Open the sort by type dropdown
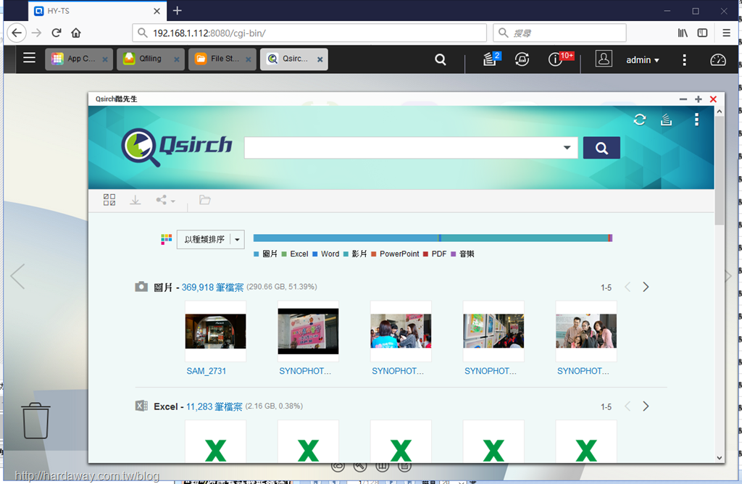This screenshot has width=742, height=484. [x=211, y=239]
